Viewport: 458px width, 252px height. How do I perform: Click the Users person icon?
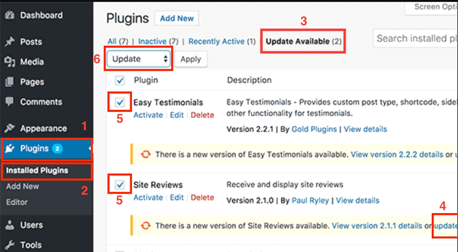[x=10, y=225]
